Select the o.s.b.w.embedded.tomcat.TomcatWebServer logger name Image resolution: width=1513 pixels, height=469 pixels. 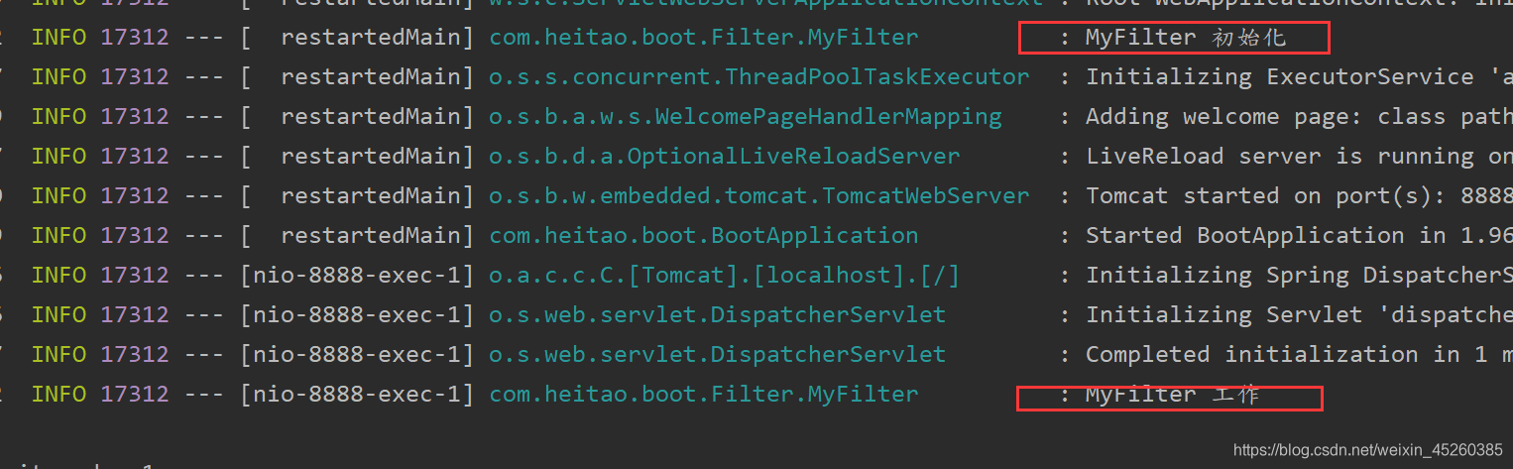pyautogui.click(x=759, y=196)
